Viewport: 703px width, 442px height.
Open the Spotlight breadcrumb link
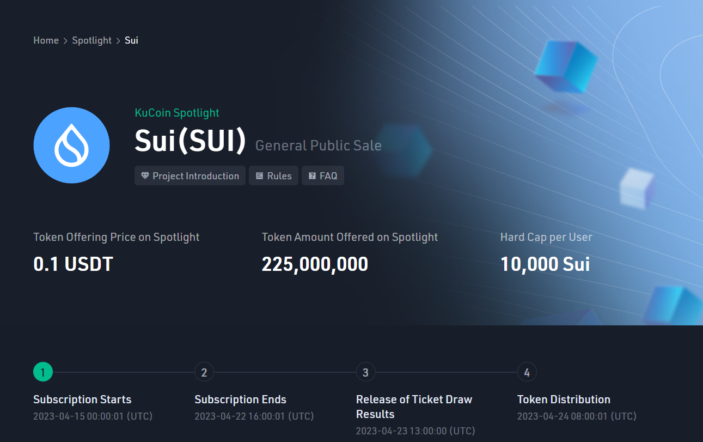[x=91, y=40]
